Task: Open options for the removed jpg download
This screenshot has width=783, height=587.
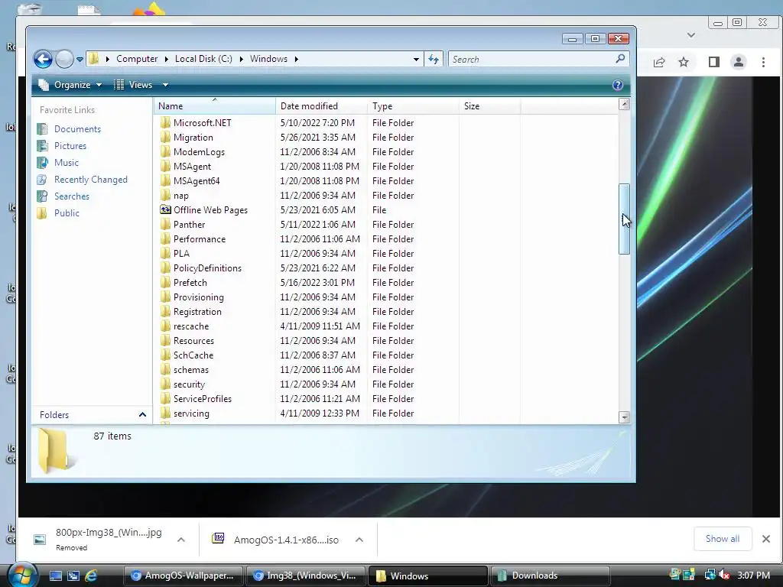Action: tap(181, 540)
